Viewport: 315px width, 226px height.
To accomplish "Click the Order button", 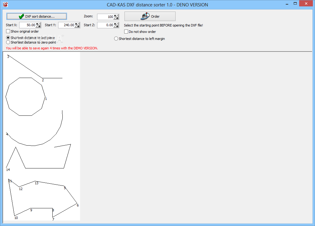I will 150,16.
